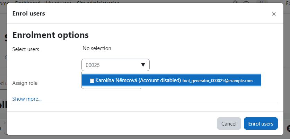This screenshot has height=139, width=290.
Task: Click the user avatar icon beside Karolína Němcová
Action: click(x=92, y=81)
